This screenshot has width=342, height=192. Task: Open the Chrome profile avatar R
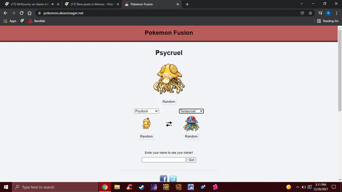328,13
